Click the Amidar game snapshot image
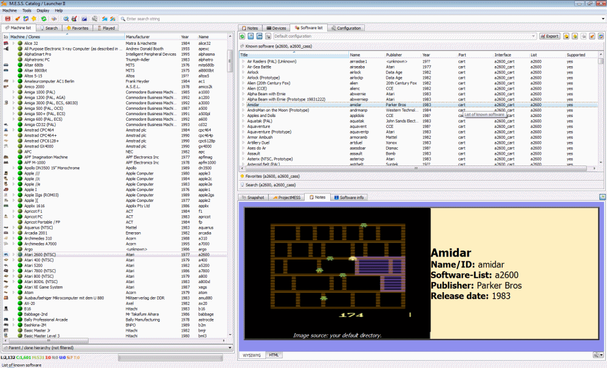607x368 pixels. 337,273
